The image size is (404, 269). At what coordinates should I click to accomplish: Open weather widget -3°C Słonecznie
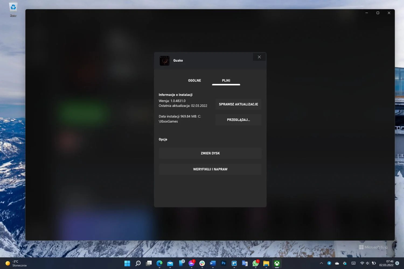[16, 263]
